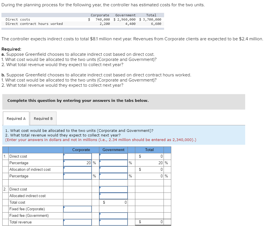264x226 pixels.
Task: Select Government Allocation of indirect cost input
Action: 113,170
